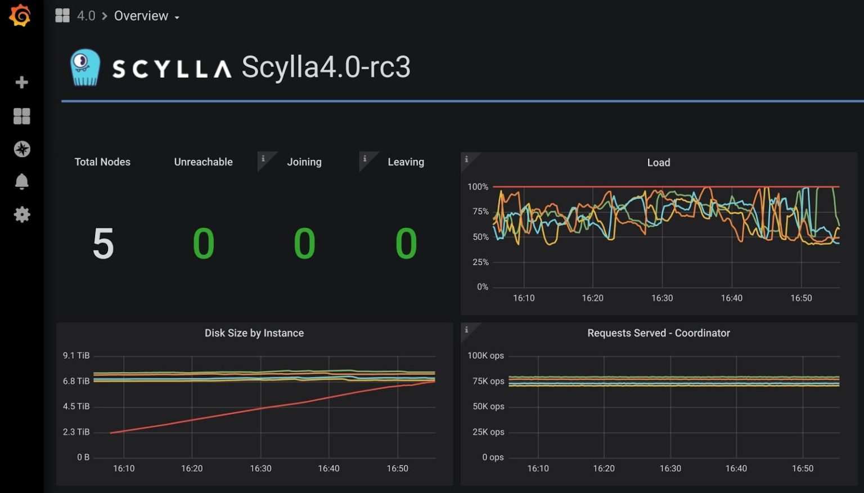The height and width of the screenshot is (493, 864).
Task: Open the Alerting bell icon
Action: 21,181
